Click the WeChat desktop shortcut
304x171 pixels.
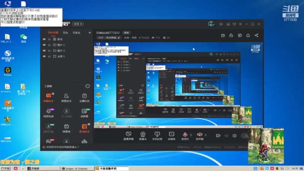tap(24, 38)
